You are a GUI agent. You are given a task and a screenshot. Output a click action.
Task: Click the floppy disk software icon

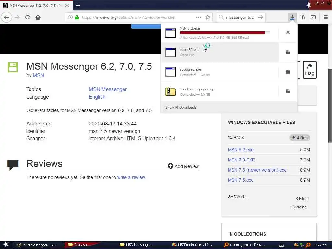tap(13, 67)
